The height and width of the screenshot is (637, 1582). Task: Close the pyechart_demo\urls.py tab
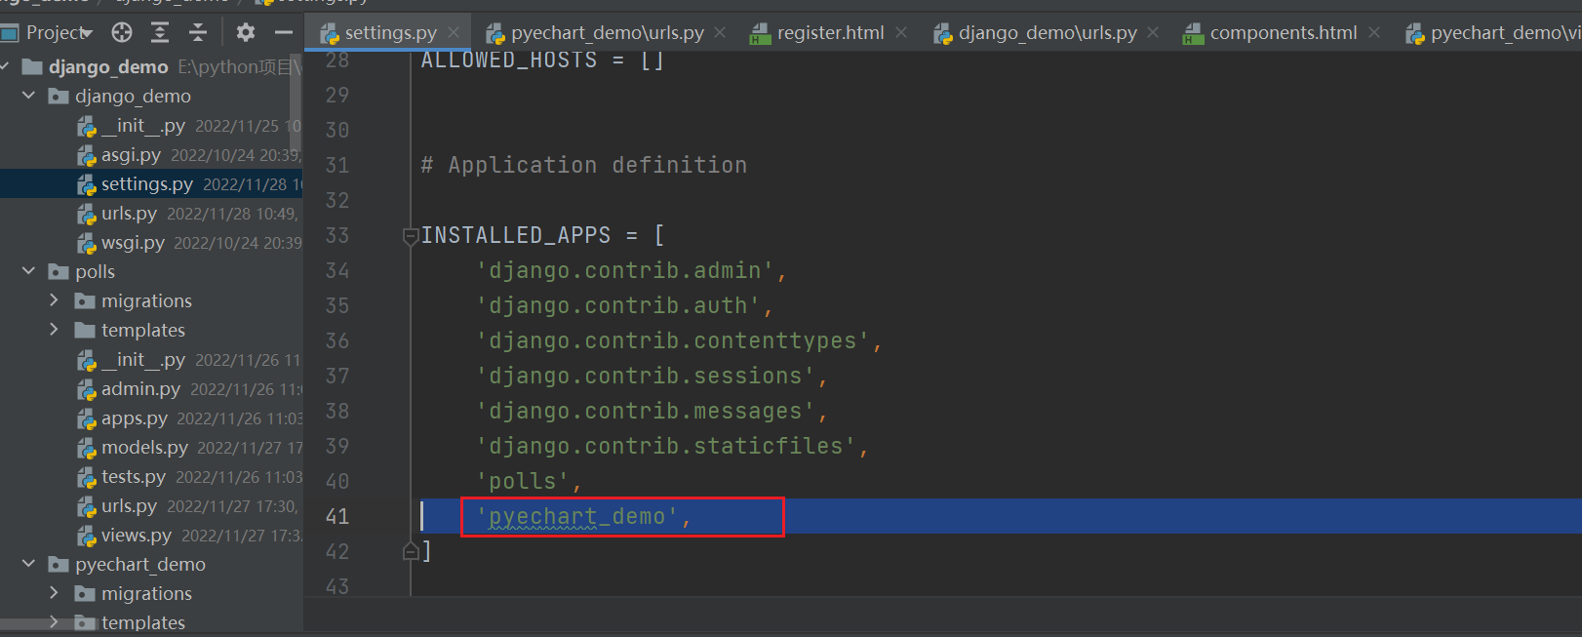(720, 32)
